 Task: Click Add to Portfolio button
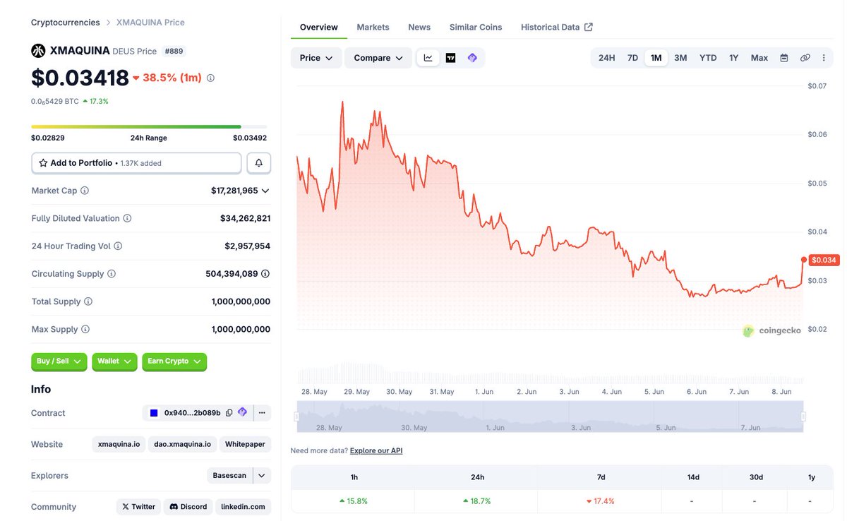136,163
